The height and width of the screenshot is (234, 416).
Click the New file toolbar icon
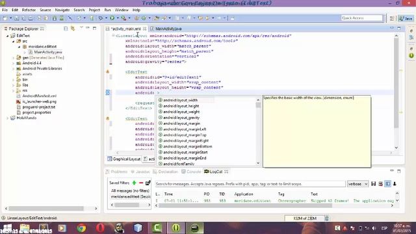pyautogui.click(x=5, y=18)
